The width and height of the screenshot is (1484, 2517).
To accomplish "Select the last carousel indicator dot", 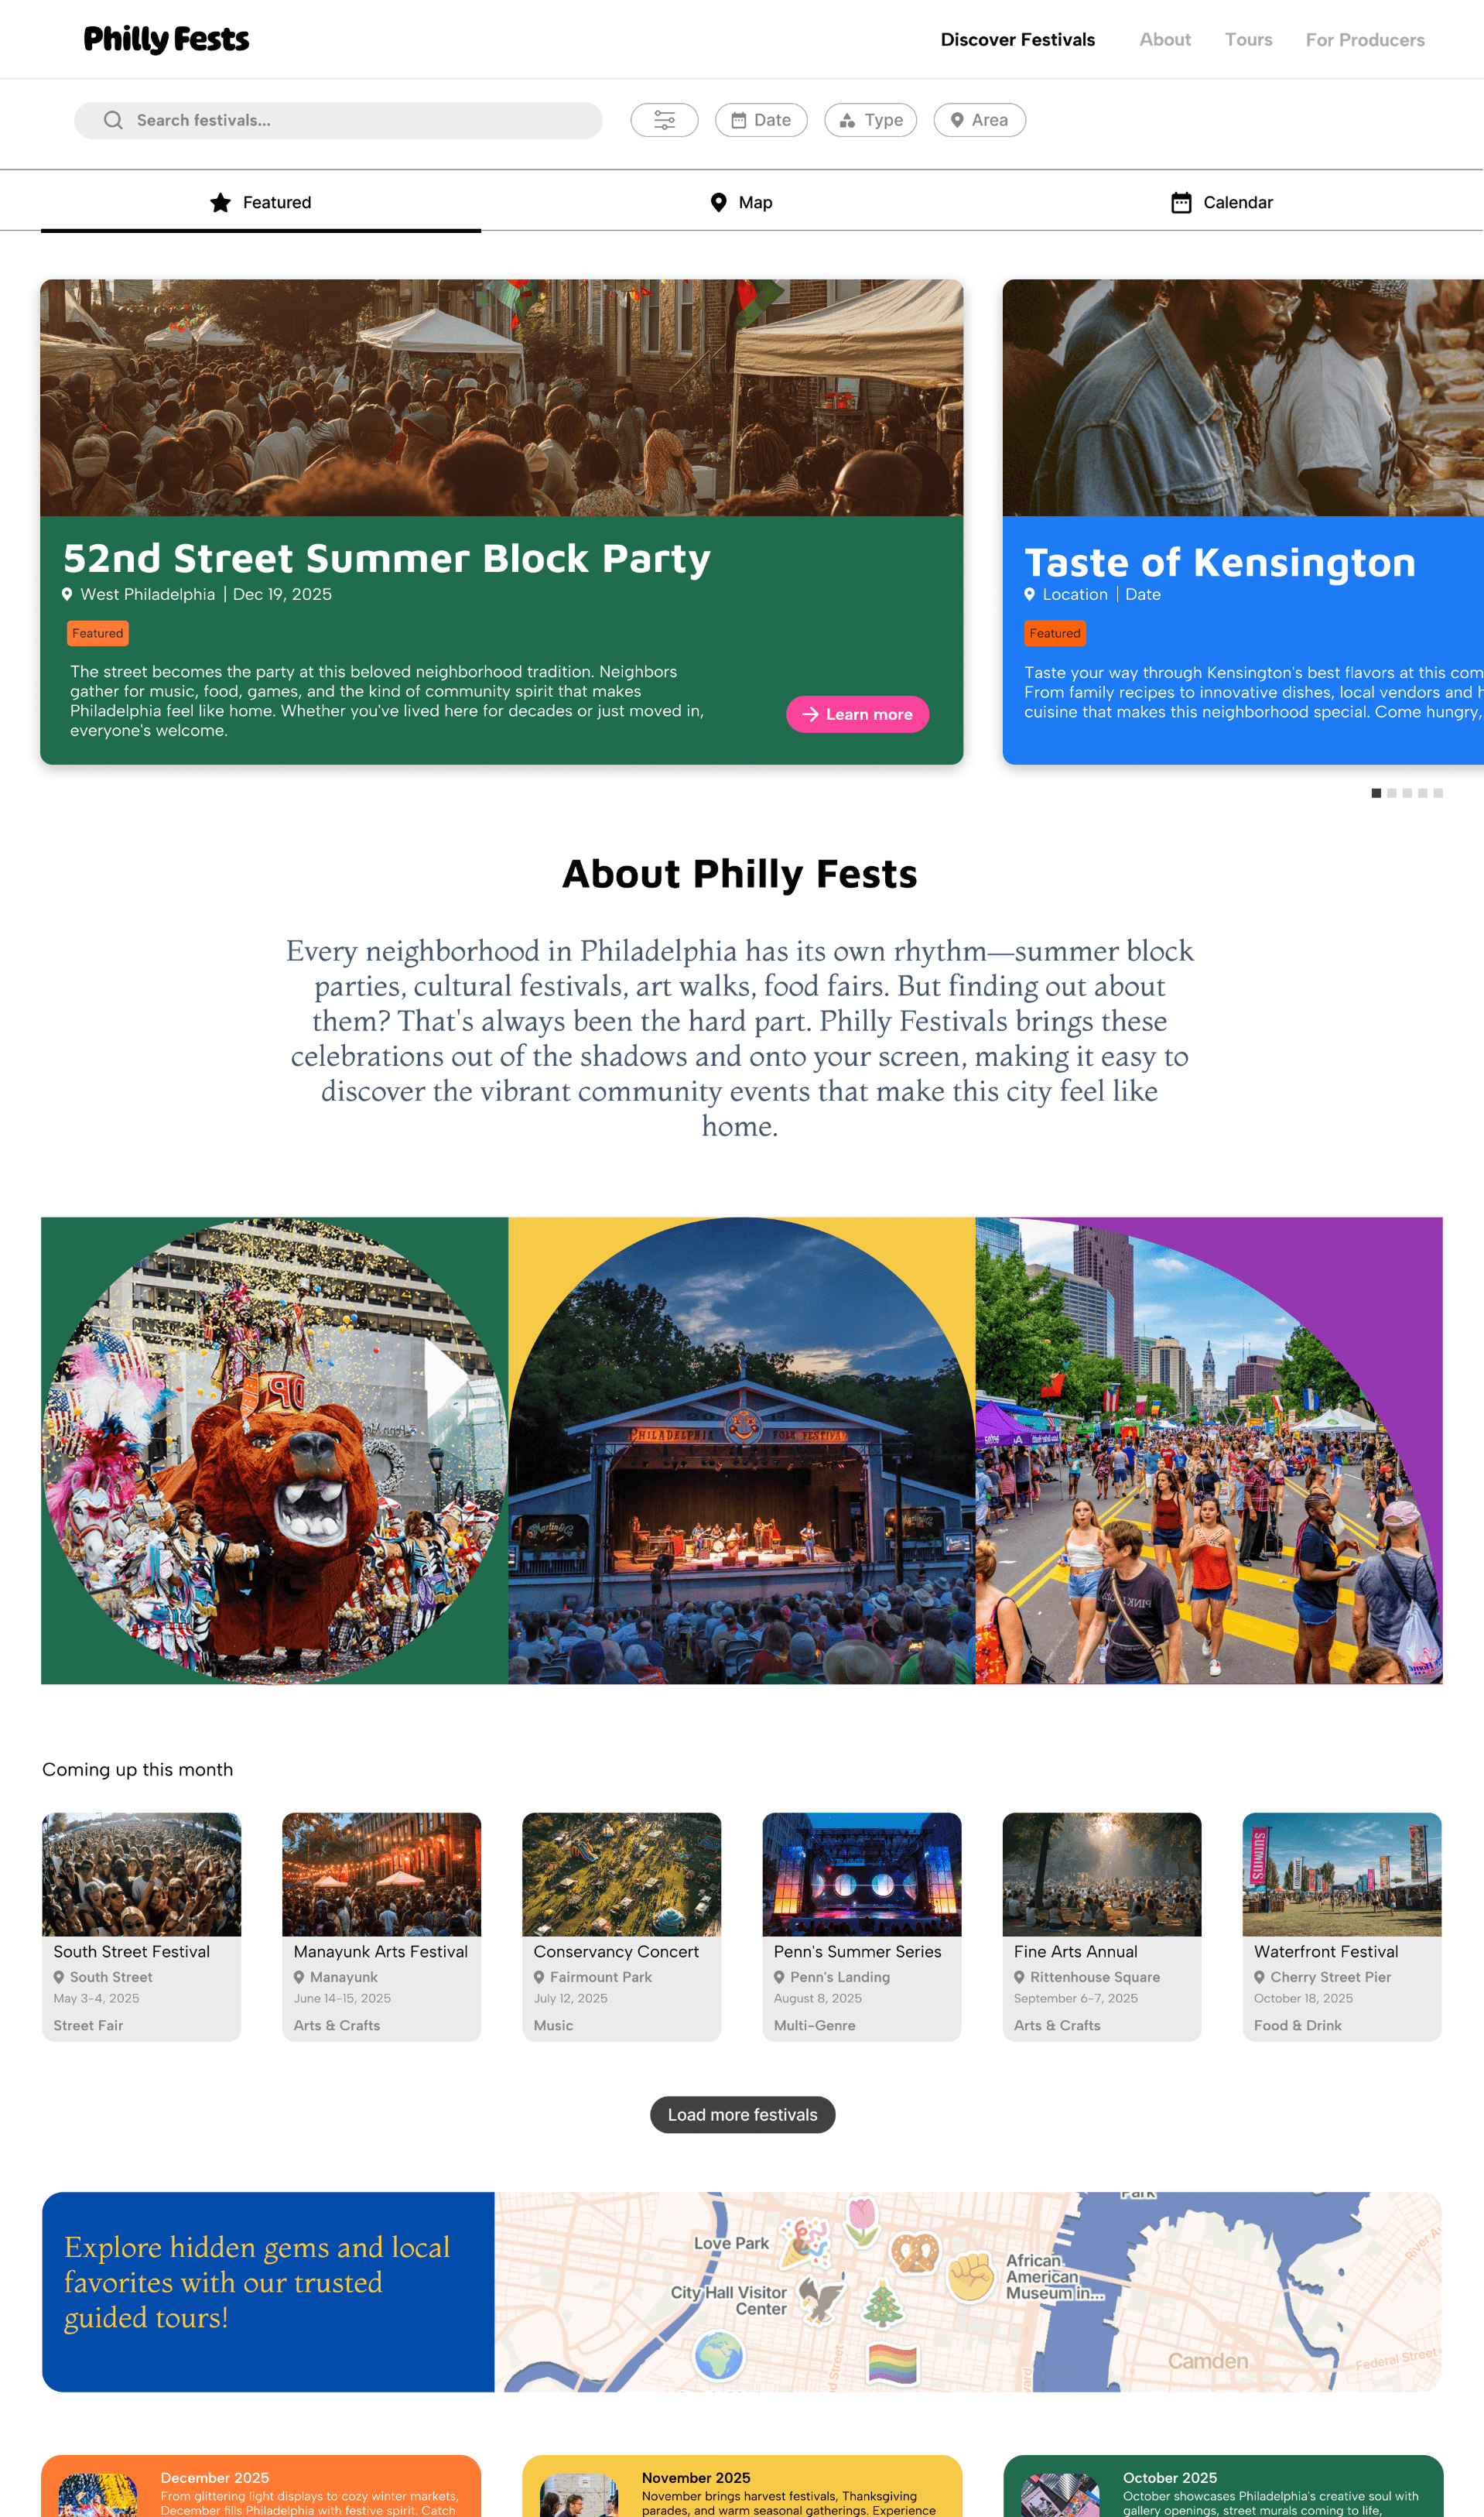I will [x=1438, y=793].
